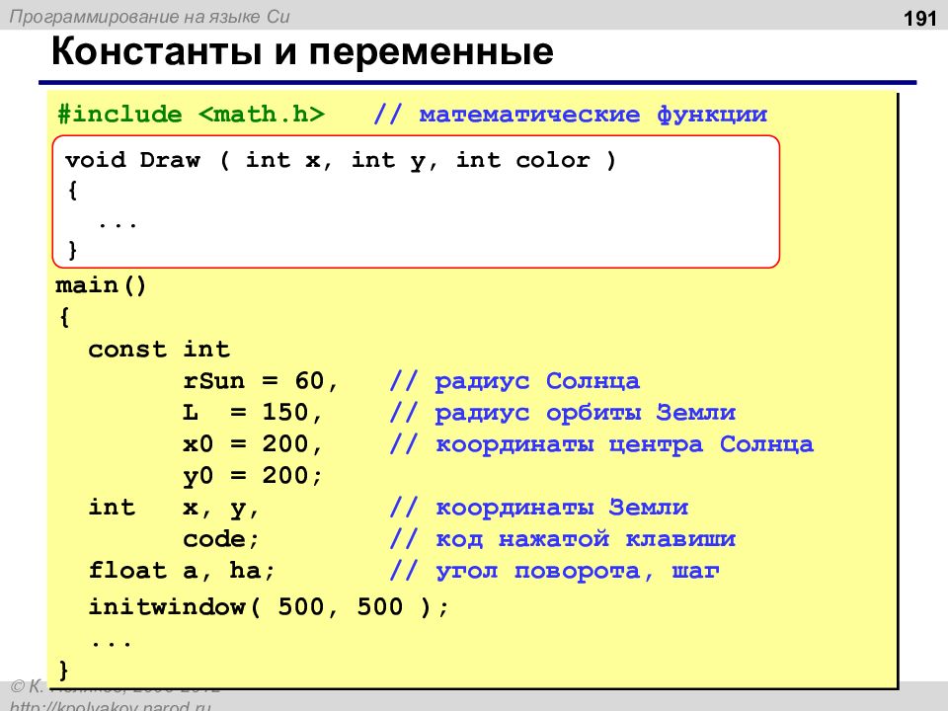
Task: Click the "L = 150," code
Action: tap(253, 413)
